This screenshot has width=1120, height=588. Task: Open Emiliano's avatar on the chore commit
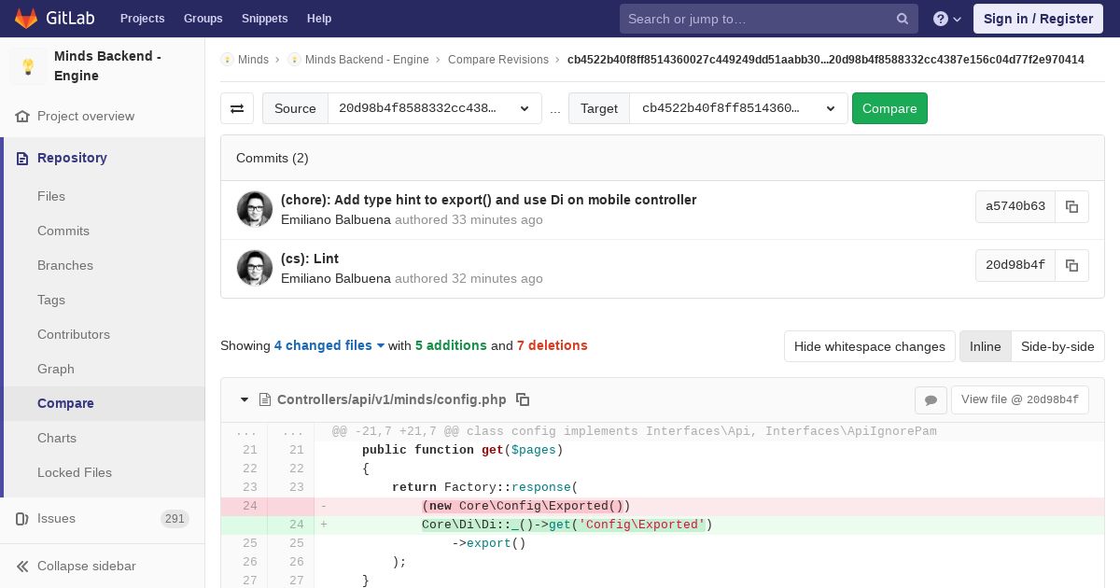pyautogui.click(x=255, y=209)
